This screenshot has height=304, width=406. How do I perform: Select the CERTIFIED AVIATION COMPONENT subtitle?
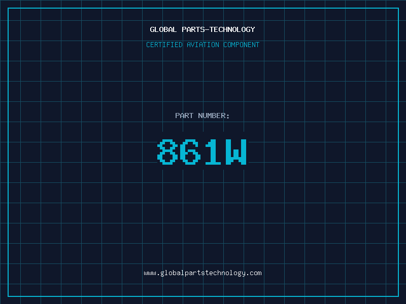(202, 45)
